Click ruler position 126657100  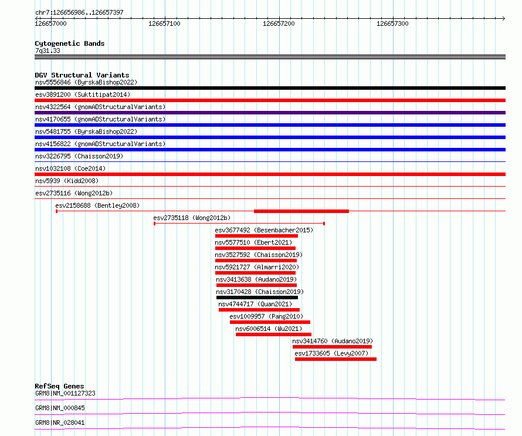pos(164,23)
